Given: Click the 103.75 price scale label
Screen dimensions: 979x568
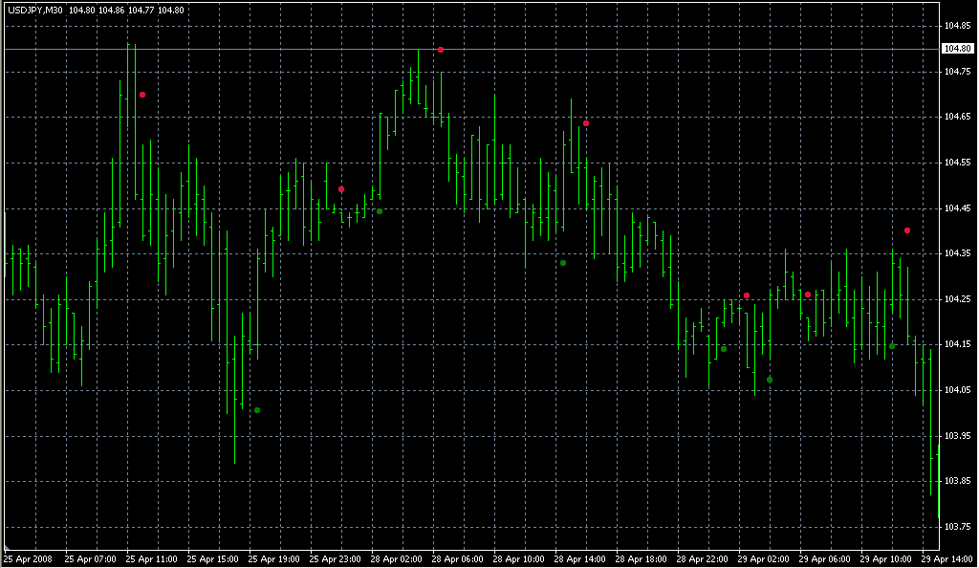Looking at the screenshot, I should [957, 527].
